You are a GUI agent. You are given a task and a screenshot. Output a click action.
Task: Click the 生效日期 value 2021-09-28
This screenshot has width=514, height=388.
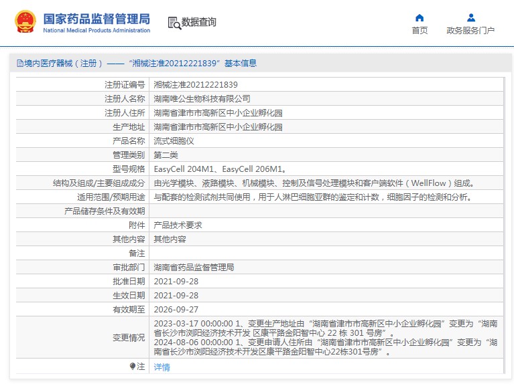coord(176,296)
